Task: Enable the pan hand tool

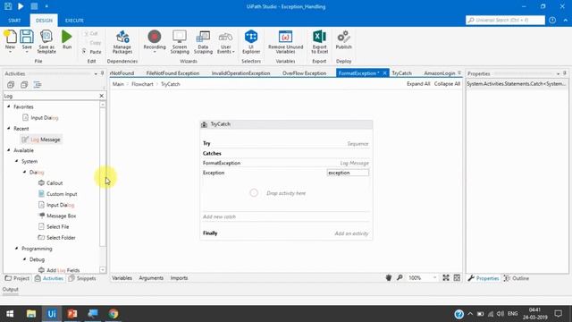Action: click(389, 278)
